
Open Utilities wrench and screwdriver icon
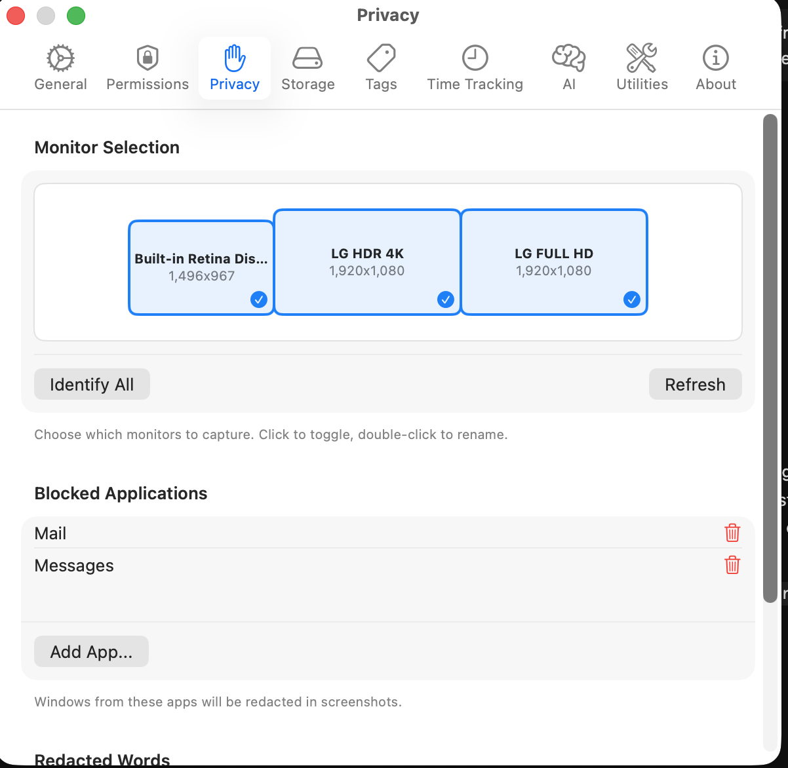(x=642, y=58)
